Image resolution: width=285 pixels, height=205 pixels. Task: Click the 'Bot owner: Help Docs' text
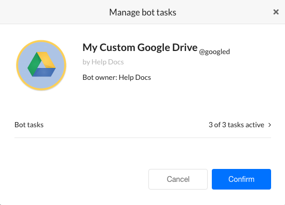tap(116, 78)
